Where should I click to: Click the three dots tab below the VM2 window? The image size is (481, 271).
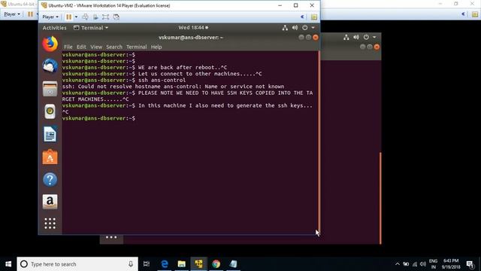click(x=111, y=237)
